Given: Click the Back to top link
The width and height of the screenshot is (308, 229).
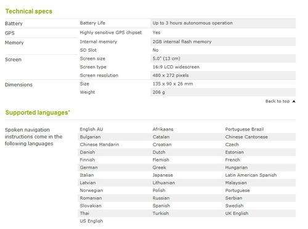Looking at the screenshot, I should pos(277,101).
